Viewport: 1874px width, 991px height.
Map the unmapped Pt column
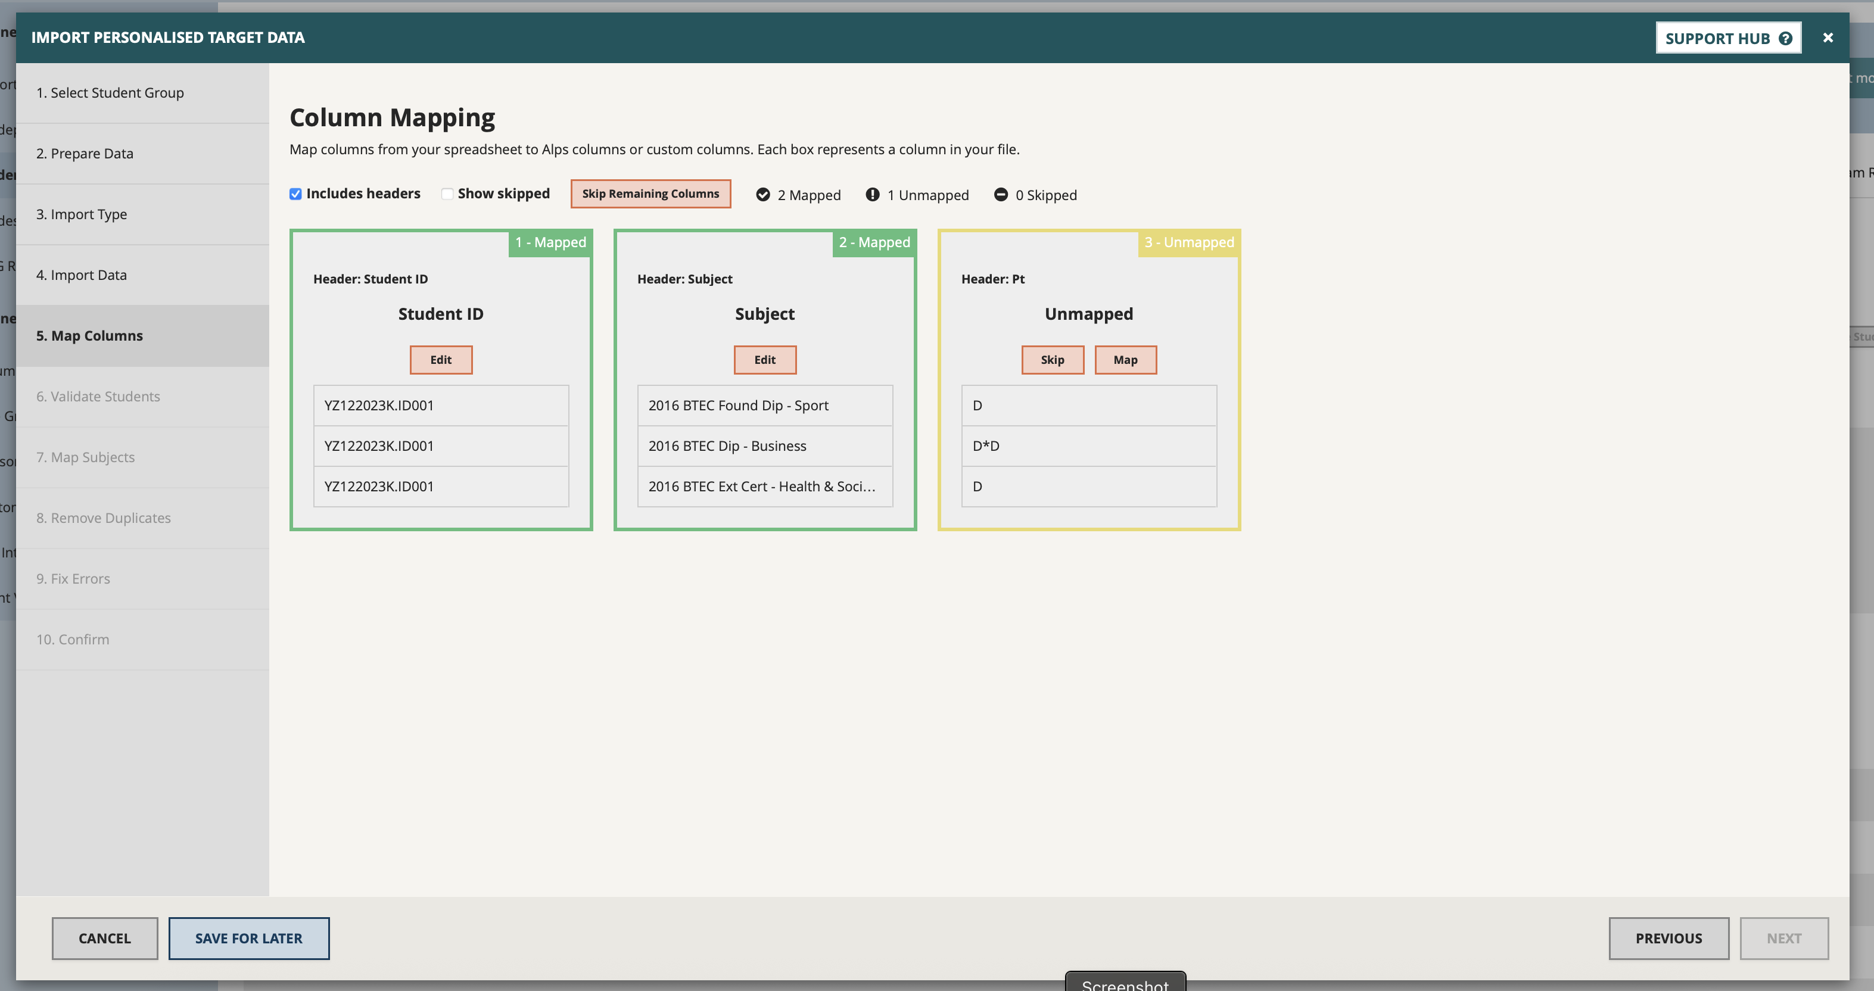pyautogui.click(x=1125, y=360)
